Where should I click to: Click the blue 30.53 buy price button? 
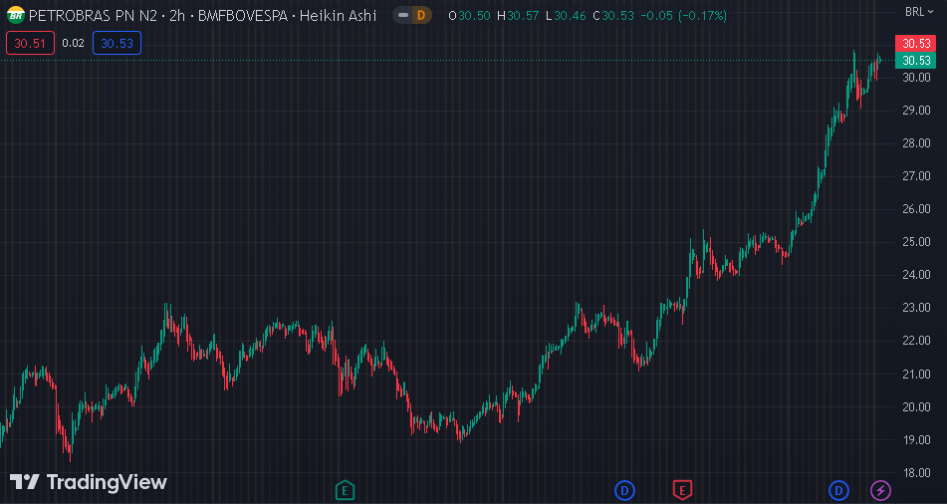point(117,43)
